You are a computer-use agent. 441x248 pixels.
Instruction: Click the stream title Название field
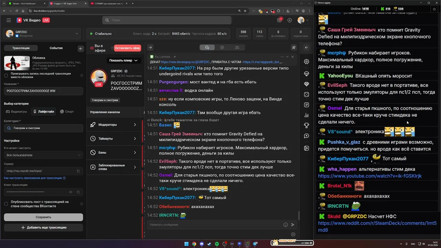tap(43, 91)
